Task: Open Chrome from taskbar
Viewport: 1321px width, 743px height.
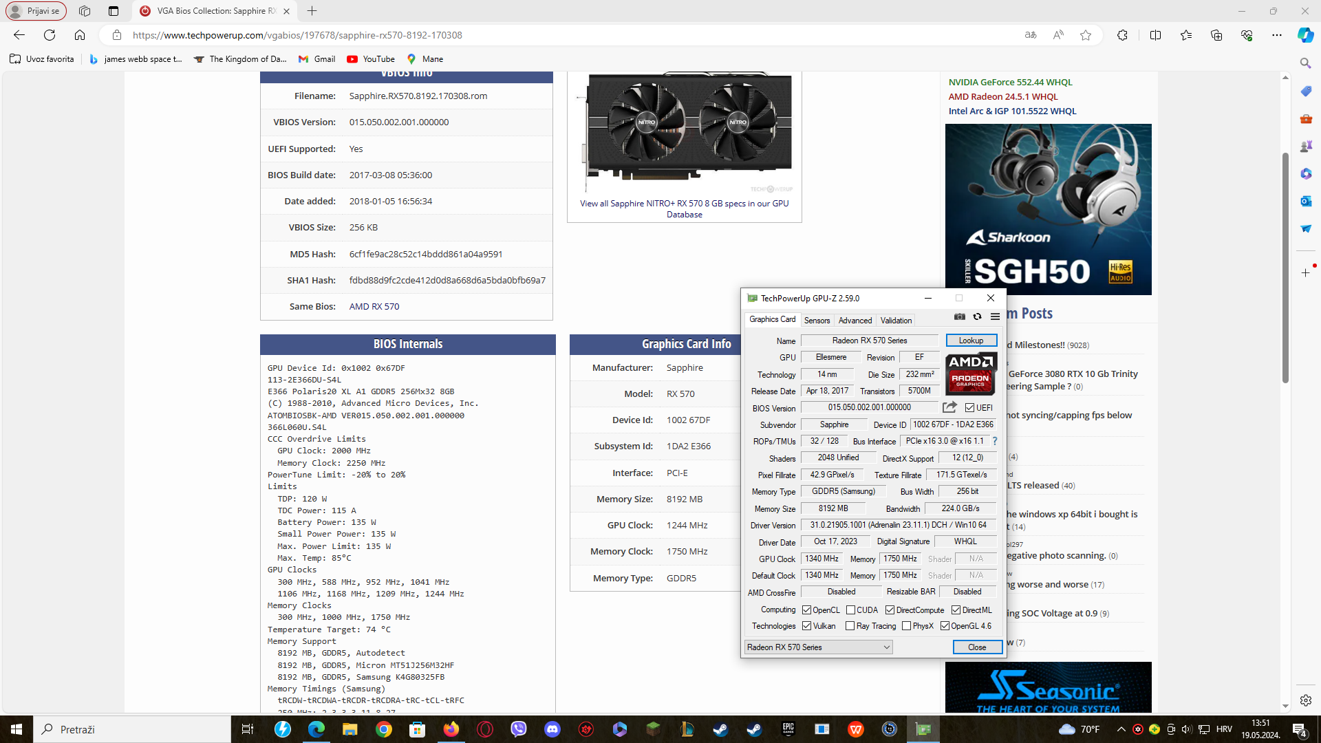Action: coord(384,729)
